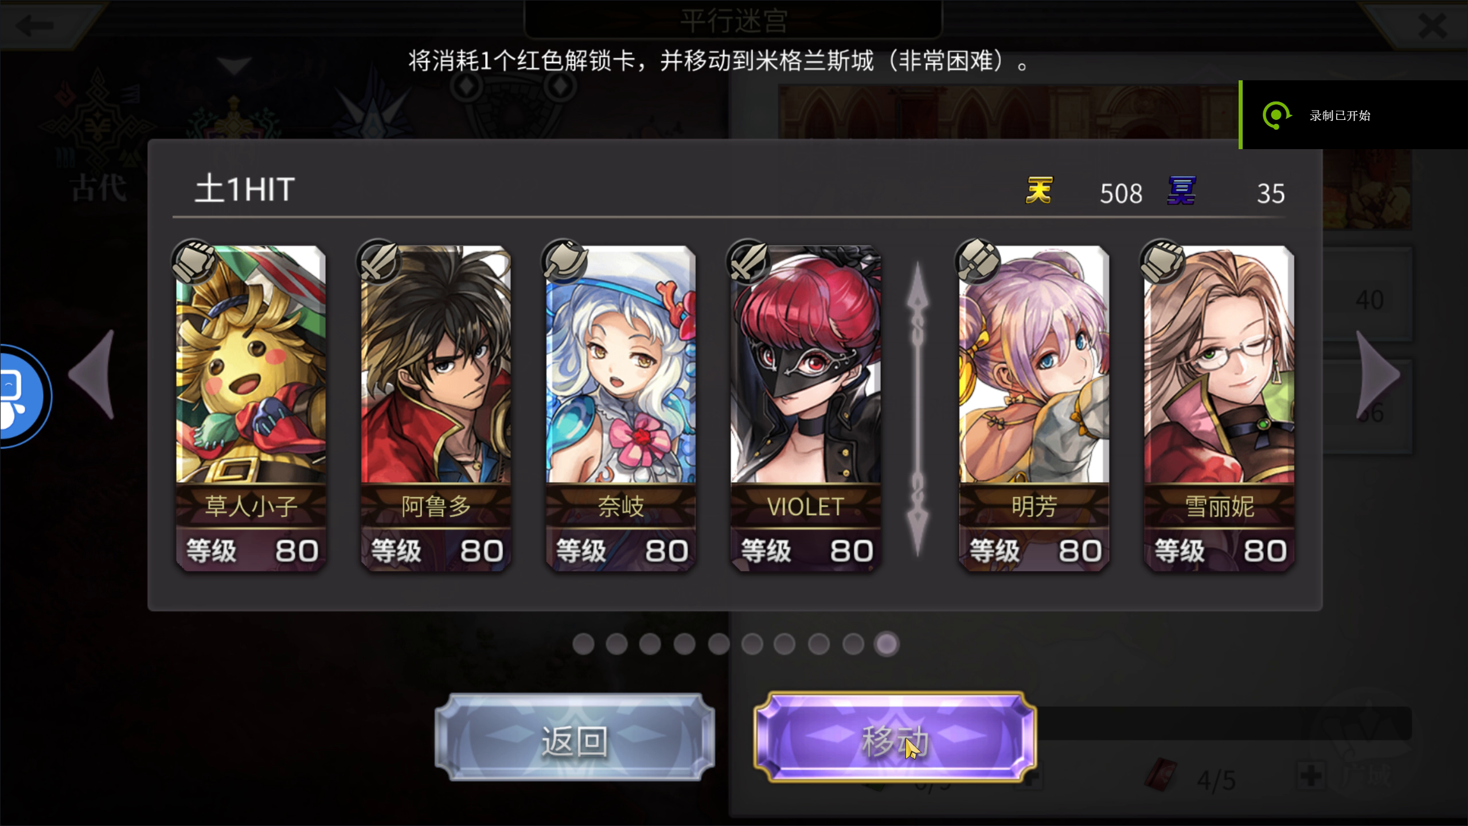Select the last highlighted page dot

coord(887,644)
